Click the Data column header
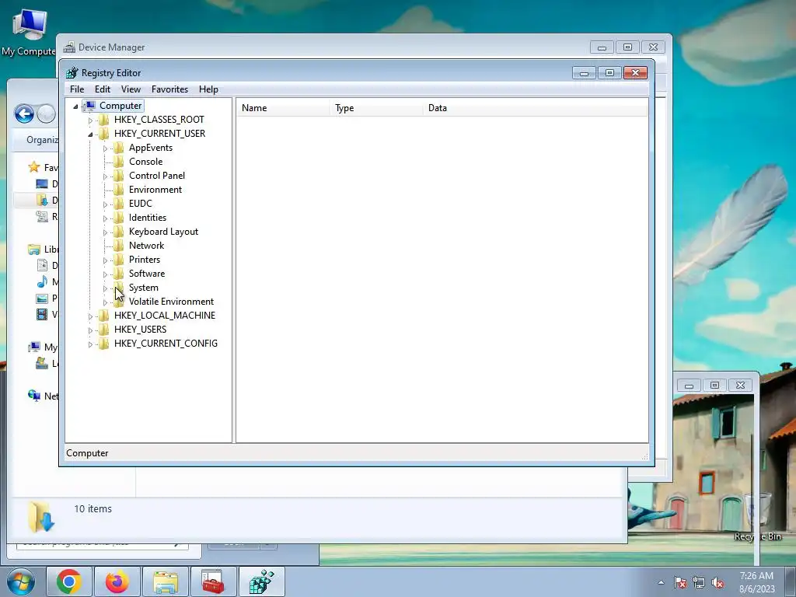Image resolution: width=796 pixels, height=597 pixels. [535, 107]
